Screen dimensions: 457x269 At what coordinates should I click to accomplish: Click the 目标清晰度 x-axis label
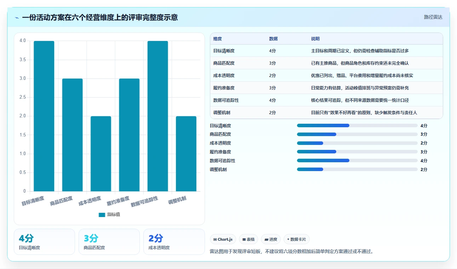tap(33, 201)
